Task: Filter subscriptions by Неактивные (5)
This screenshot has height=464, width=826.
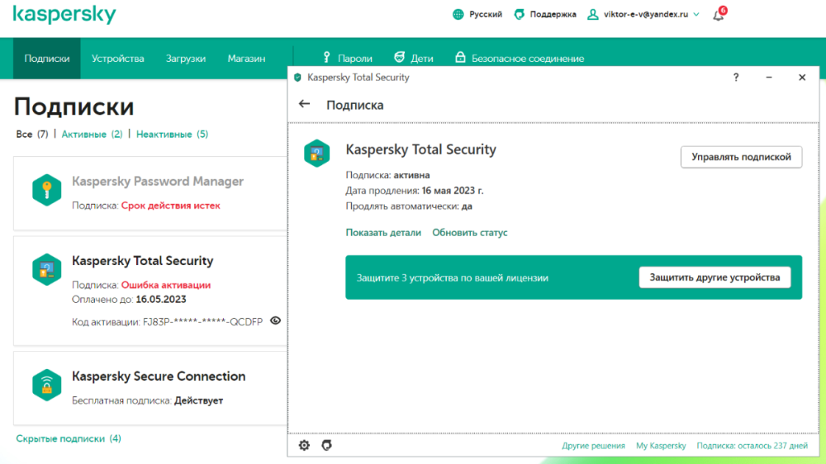Action: point(173,135)
